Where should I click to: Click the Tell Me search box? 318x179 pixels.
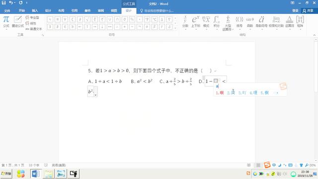tap(157, 11)
